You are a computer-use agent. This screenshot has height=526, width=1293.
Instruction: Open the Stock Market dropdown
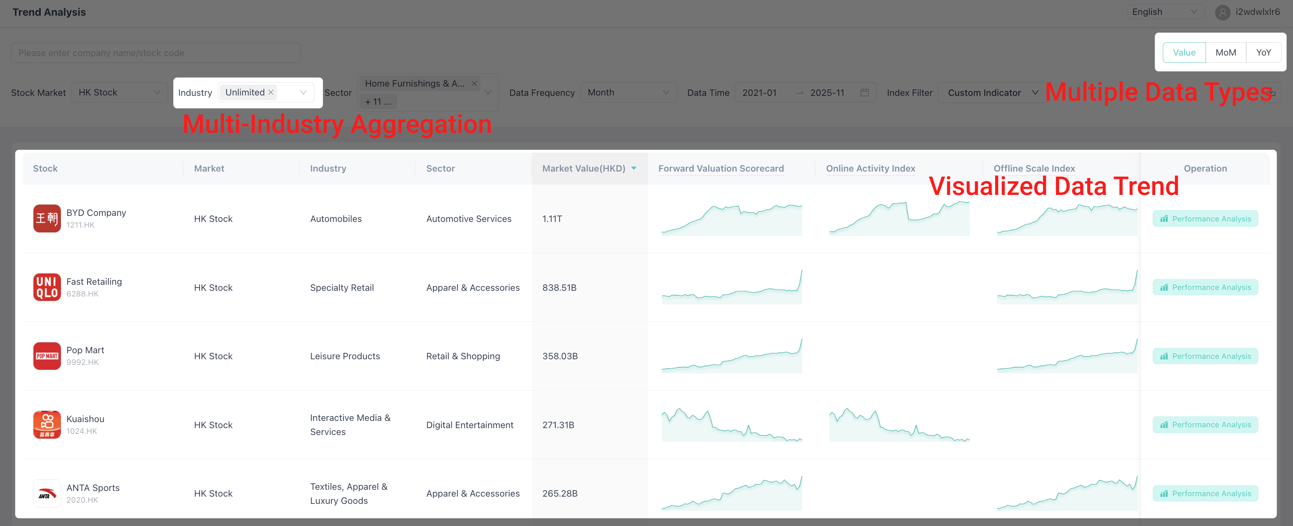(119, 92)
